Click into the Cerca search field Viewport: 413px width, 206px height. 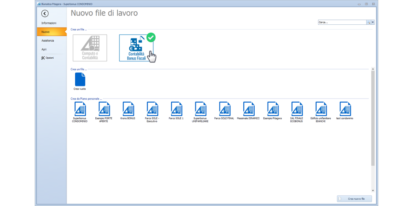342,22
